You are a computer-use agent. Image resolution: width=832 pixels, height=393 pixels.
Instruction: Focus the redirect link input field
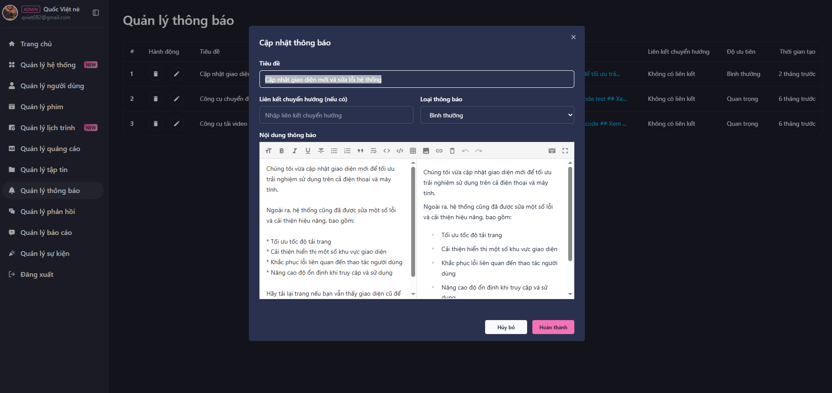pyautogui.click(x=336, y=115)
